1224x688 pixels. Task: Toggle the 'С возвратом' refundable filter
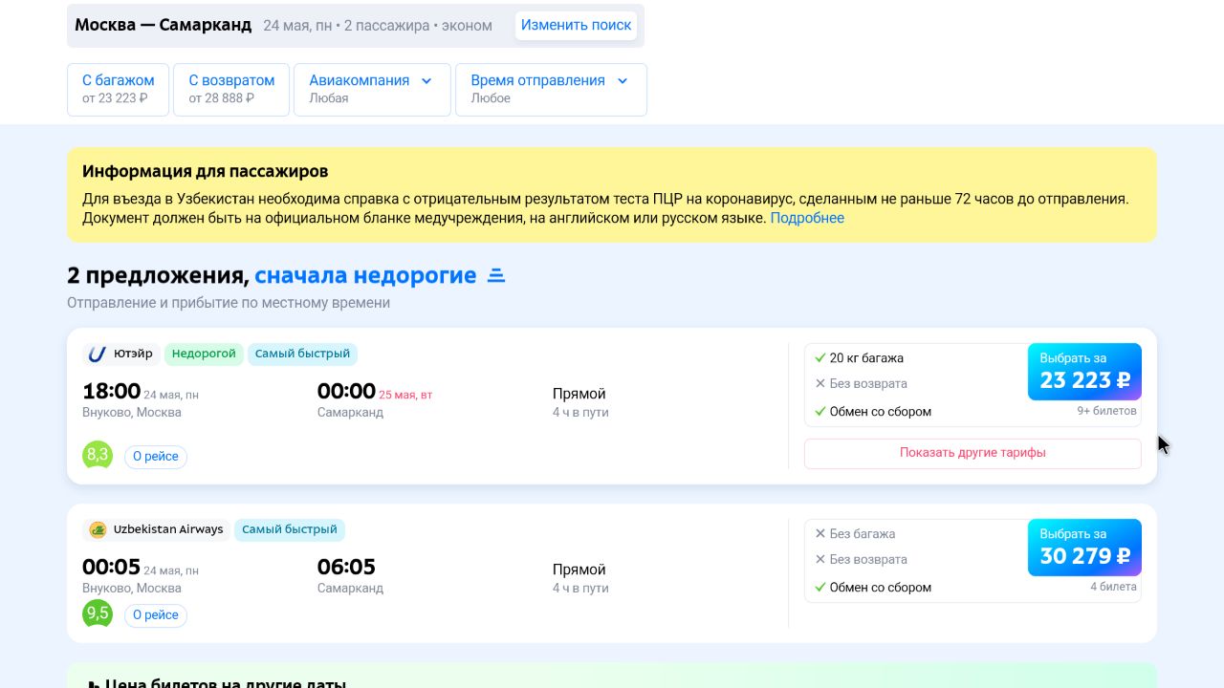231,89
